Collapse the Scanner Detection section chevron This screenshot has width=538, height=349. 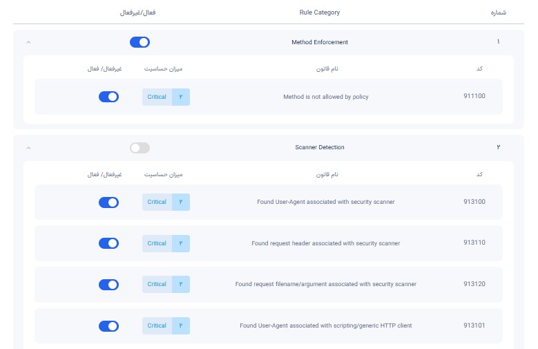(28, 148)
